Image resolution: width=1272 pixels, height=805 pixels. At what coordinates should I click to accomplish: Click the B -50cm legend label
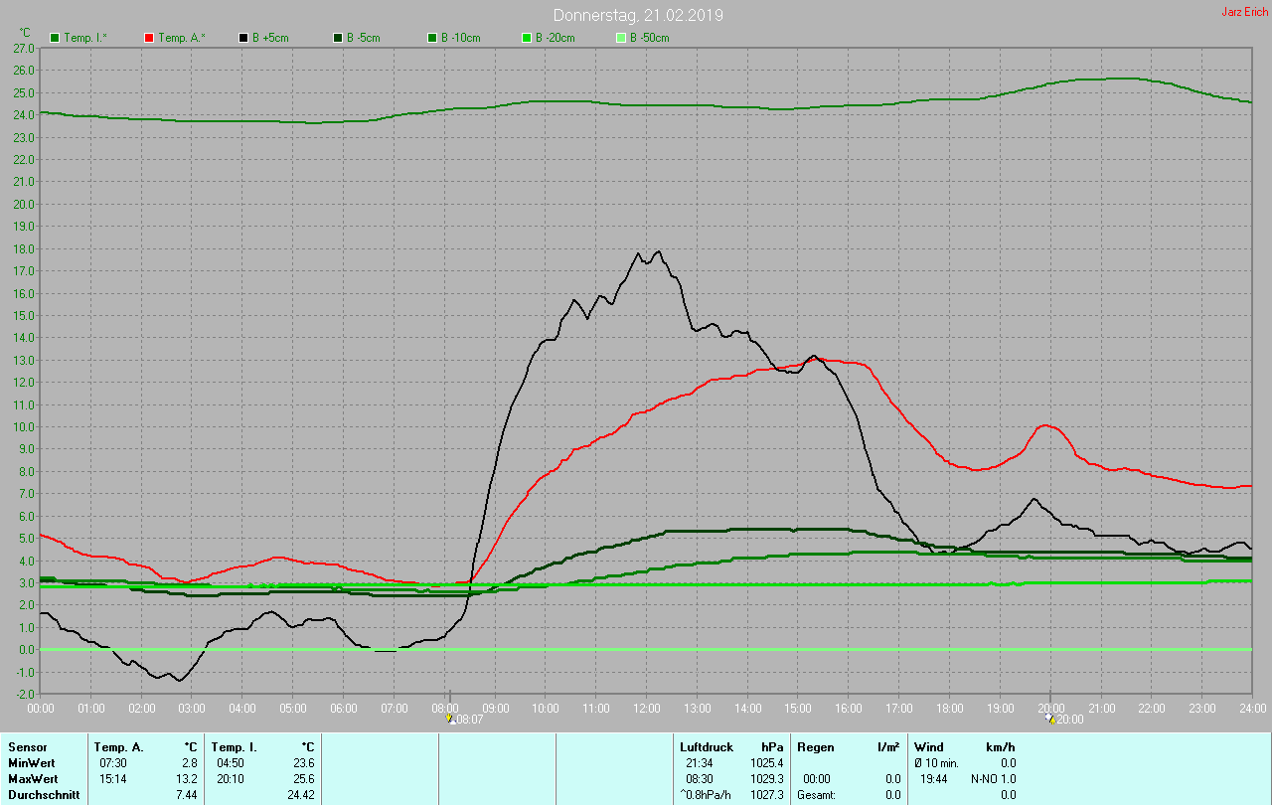pos(649,38)
